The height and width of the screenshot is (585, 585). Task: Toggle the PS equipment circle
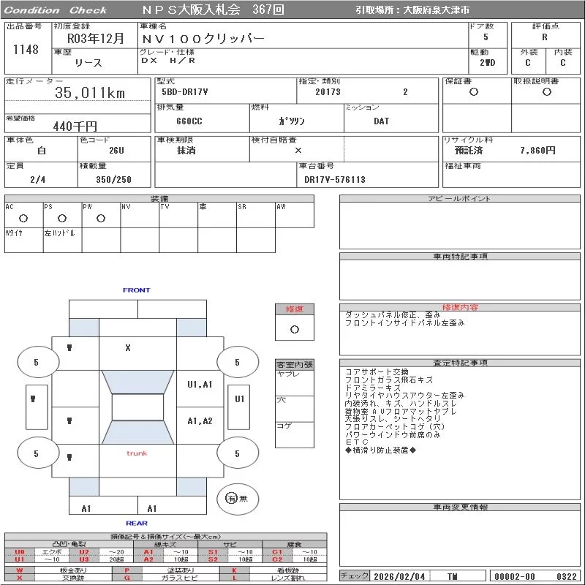(x=62, y=218)
